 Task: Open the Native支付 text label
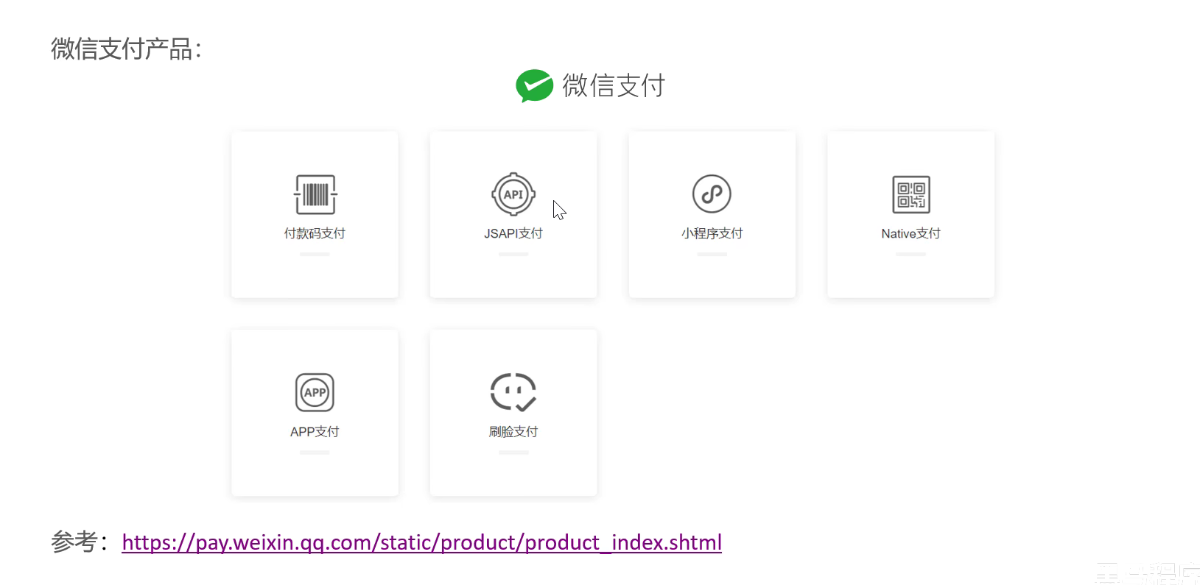point(910,233)
